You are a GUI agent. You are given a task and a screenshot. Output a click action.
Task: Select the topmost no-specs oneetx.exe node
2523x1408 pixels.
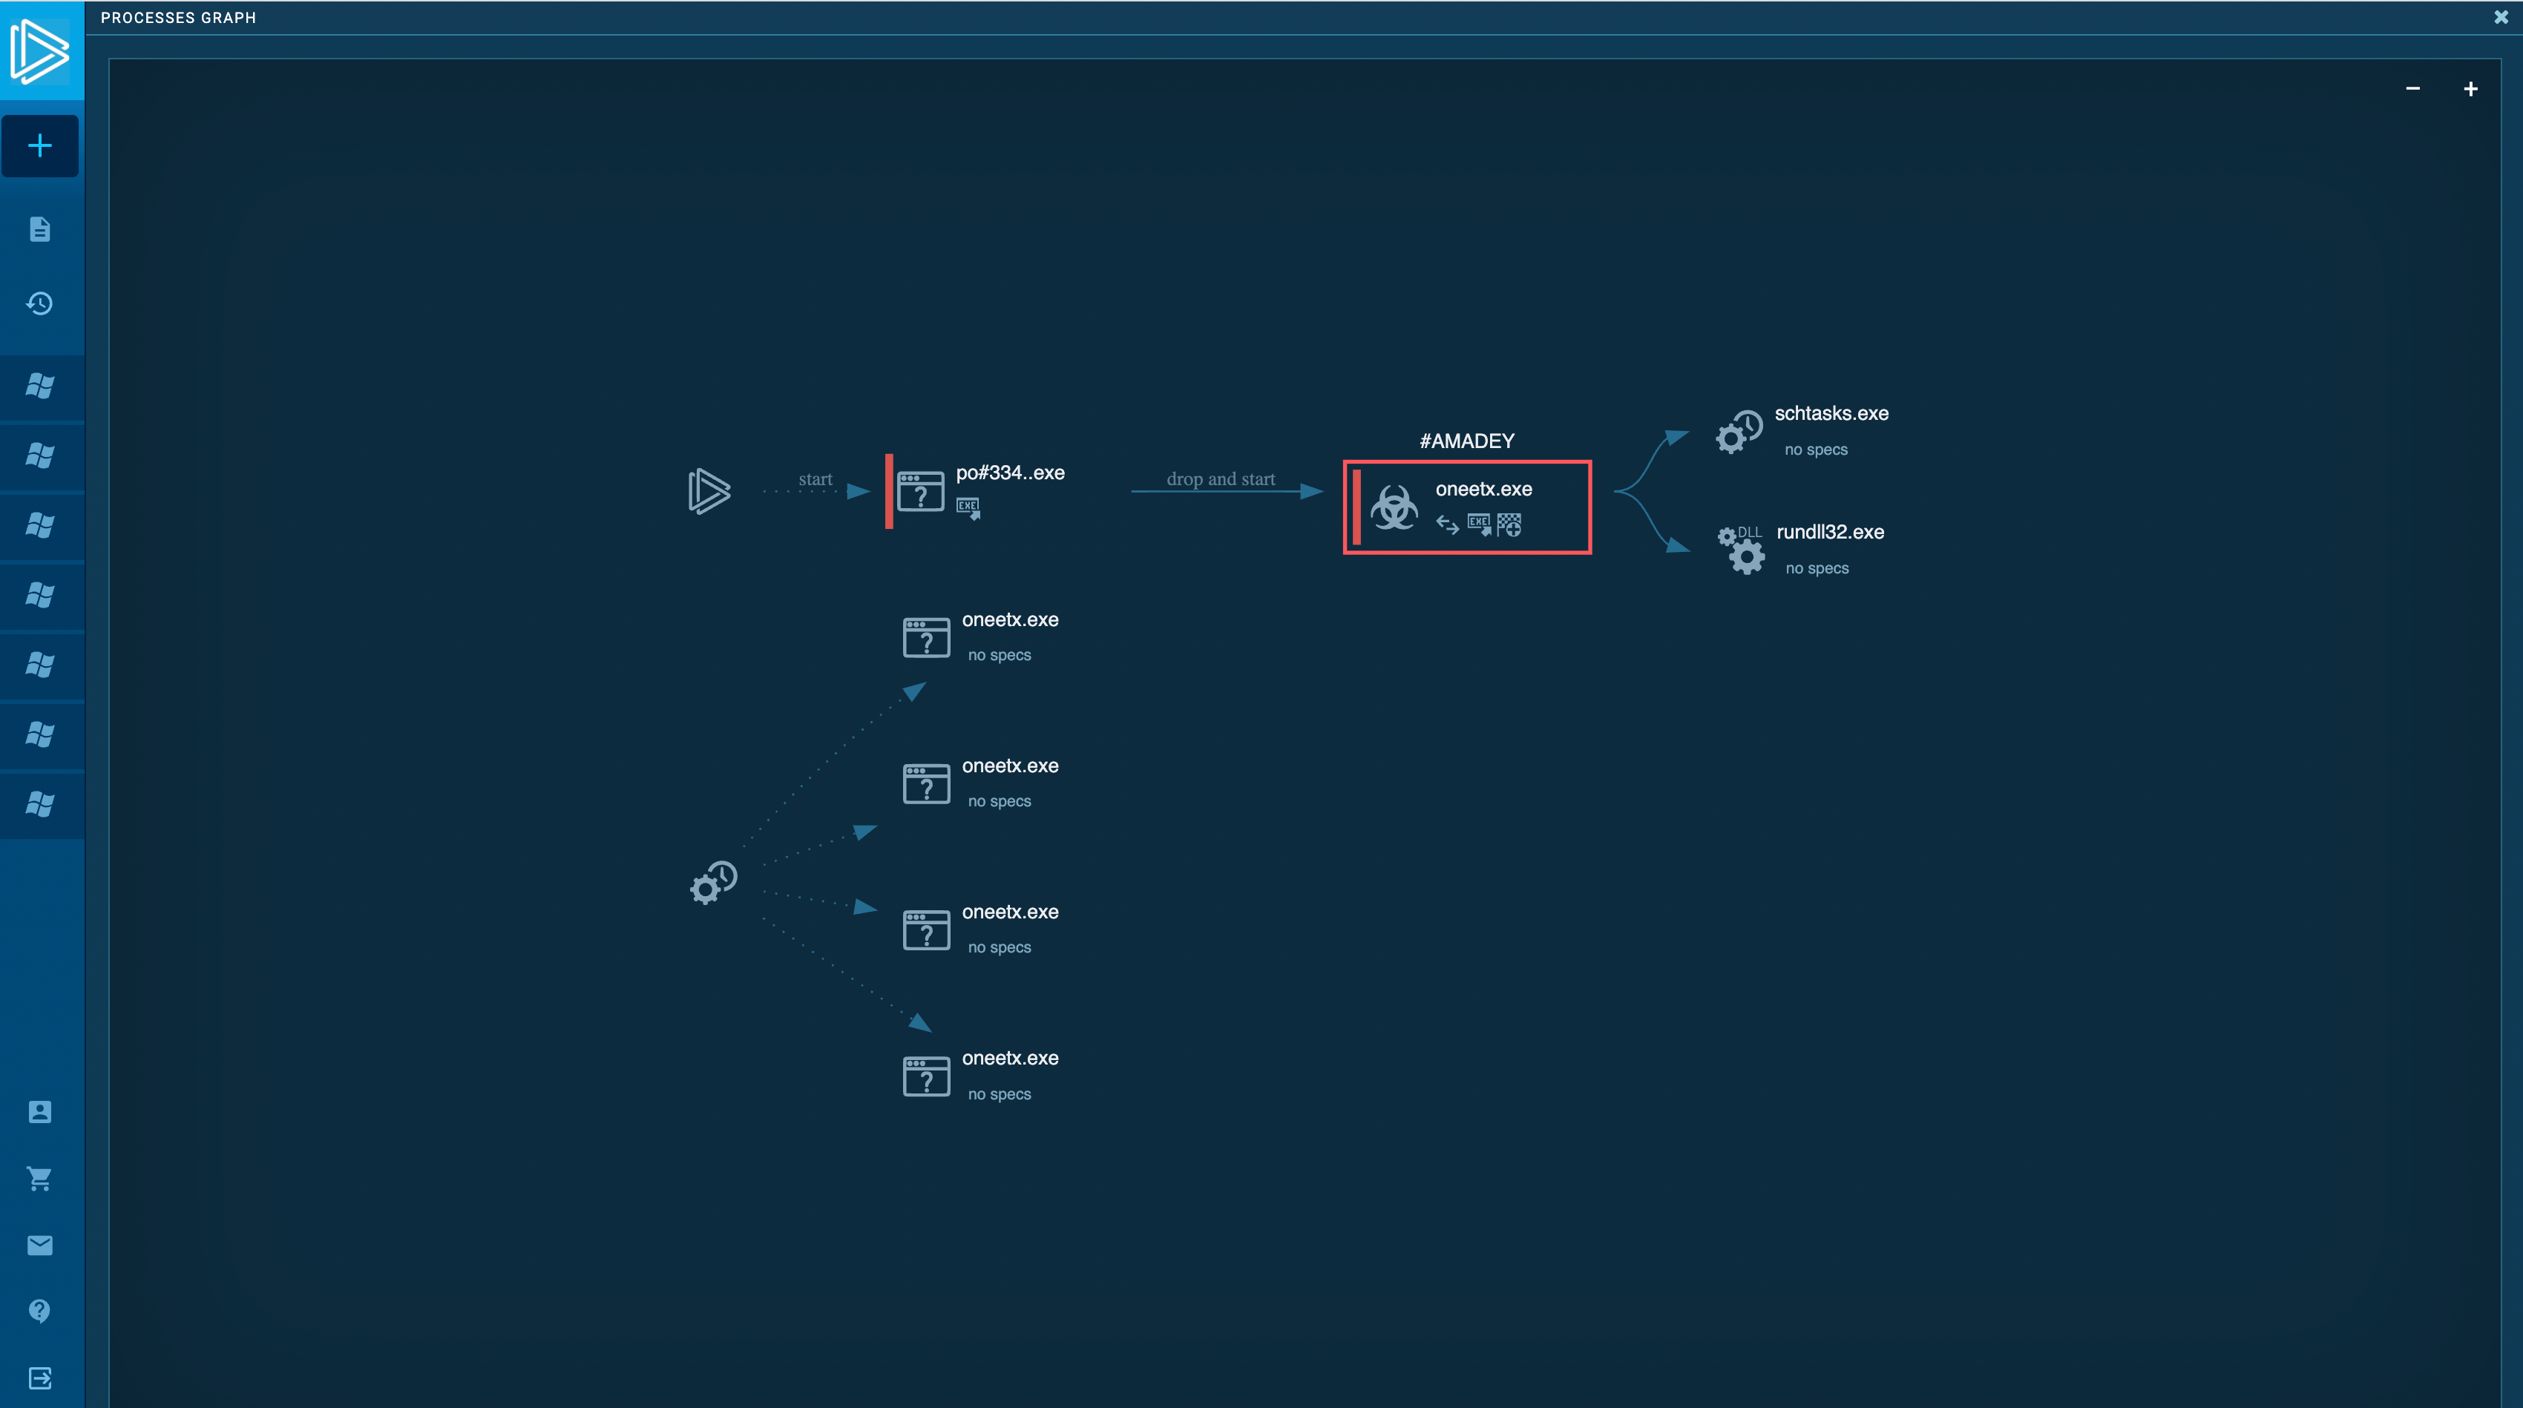coord(927,637)
